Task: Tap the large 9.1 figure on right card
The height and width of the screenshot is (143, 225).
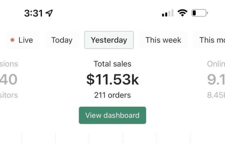Action: 216,80
